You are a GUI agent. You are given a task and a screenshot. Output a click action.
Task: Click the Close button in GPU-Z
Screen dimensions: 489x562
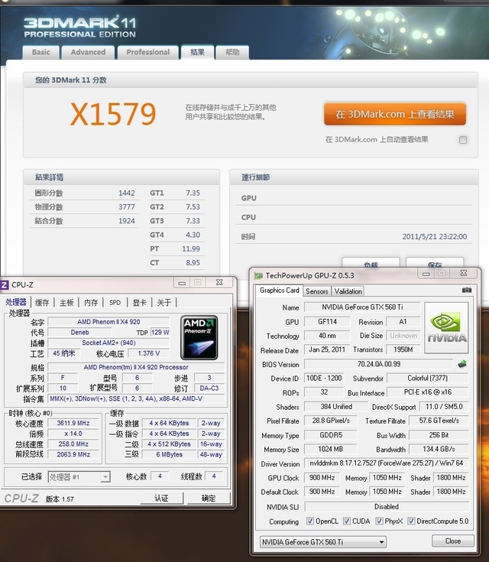coord(453,541)
